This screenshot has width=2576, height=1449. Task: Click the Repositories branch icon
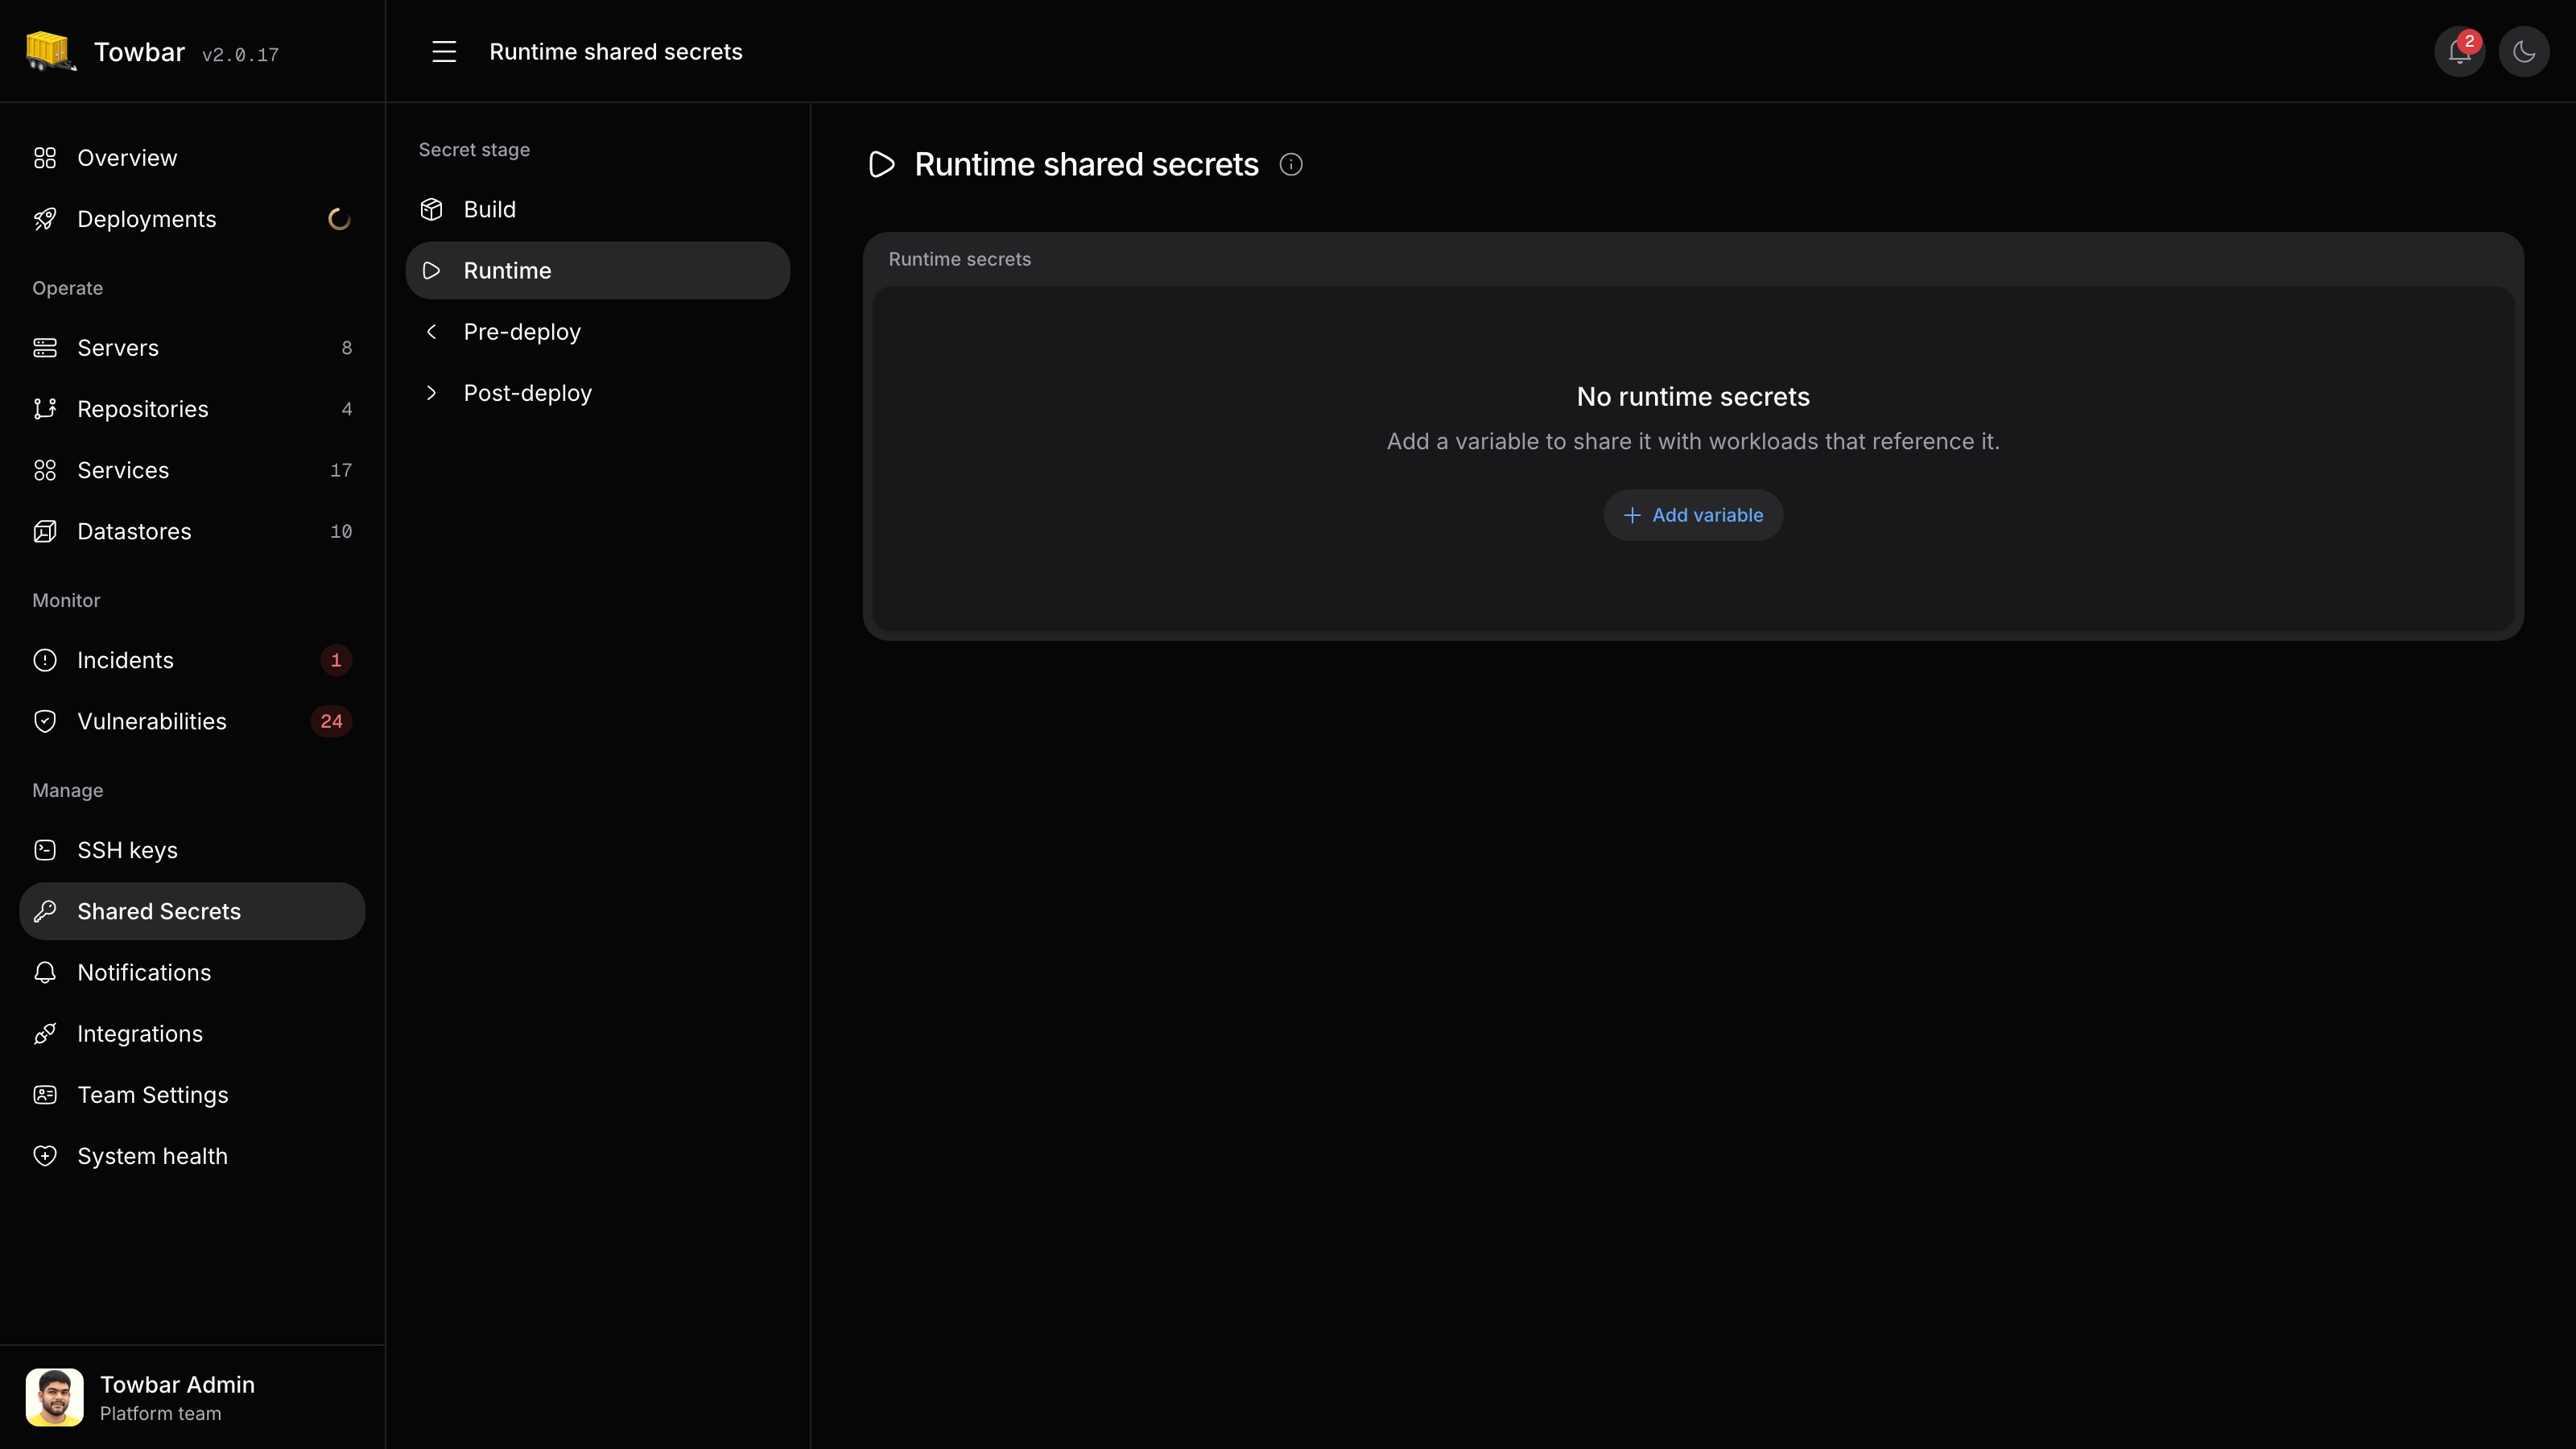pyautogui.click(x=45, y=409)
